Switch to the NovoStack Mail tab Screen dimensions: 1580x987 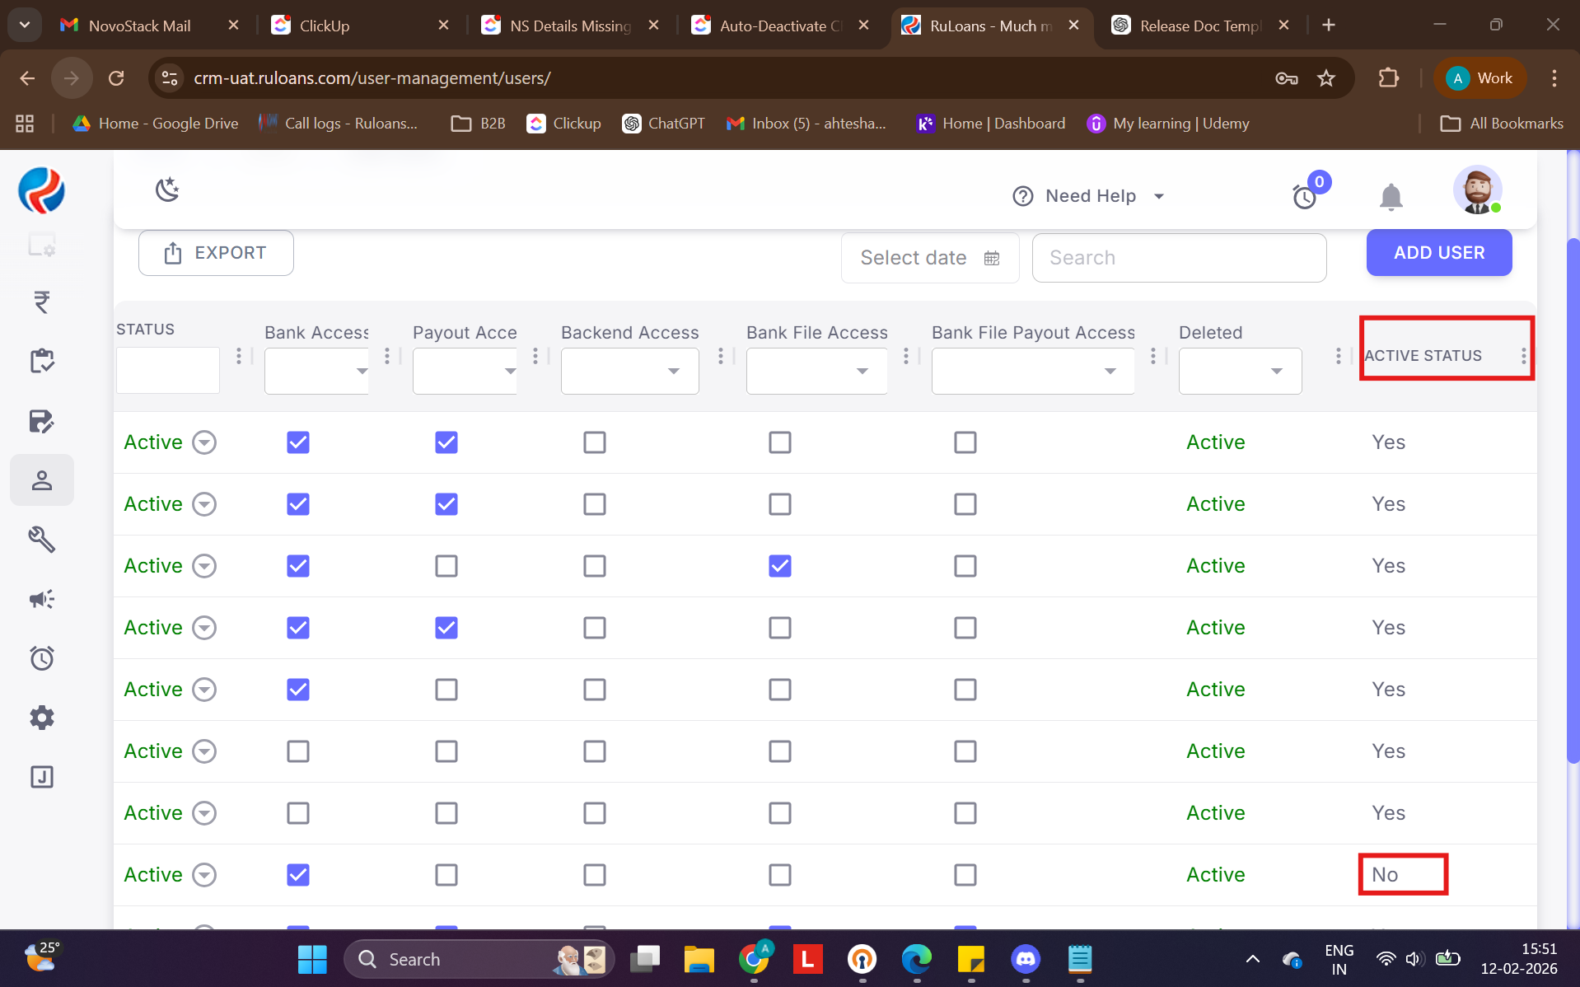(138, 26)
